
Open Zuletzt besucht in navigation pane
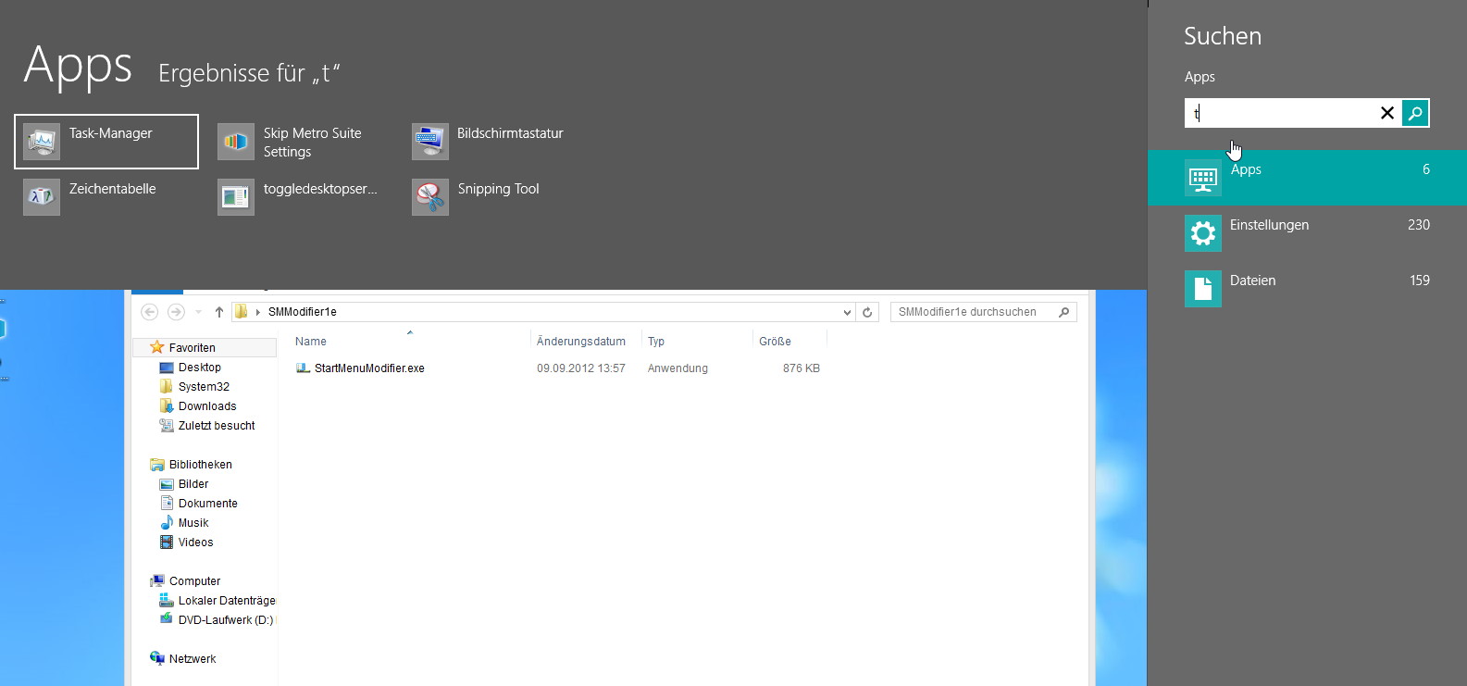pyautogui.click(x=216, y=426)
